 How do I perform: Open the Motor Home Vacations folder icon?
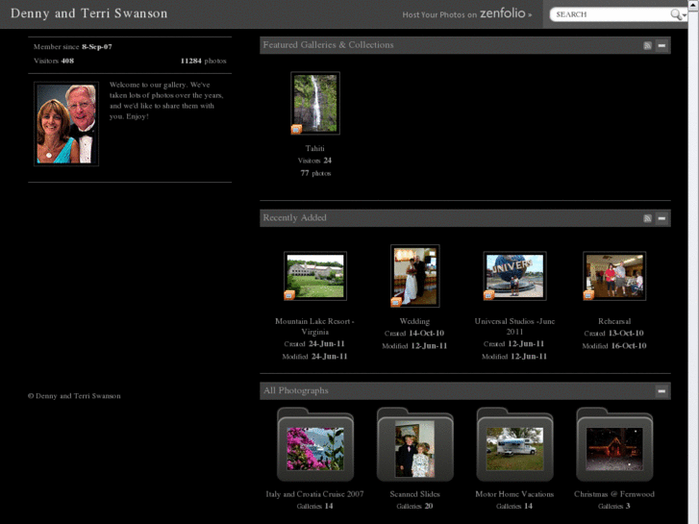click(x=514, y=446)
